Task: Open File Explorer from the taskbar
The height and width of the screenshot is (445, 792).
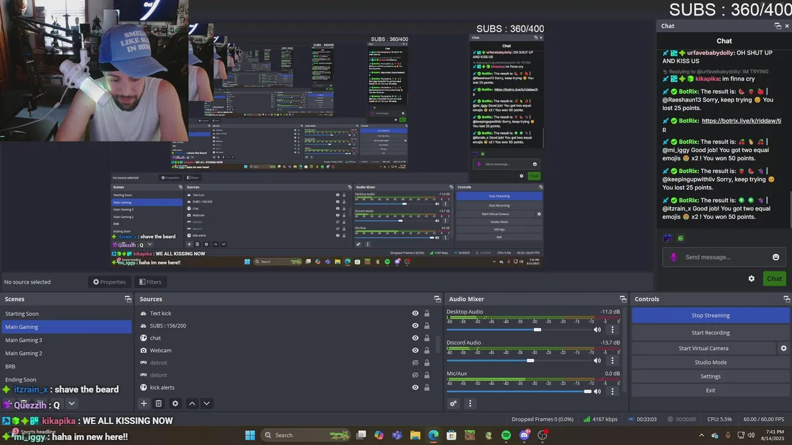Action: coord(415,435)
